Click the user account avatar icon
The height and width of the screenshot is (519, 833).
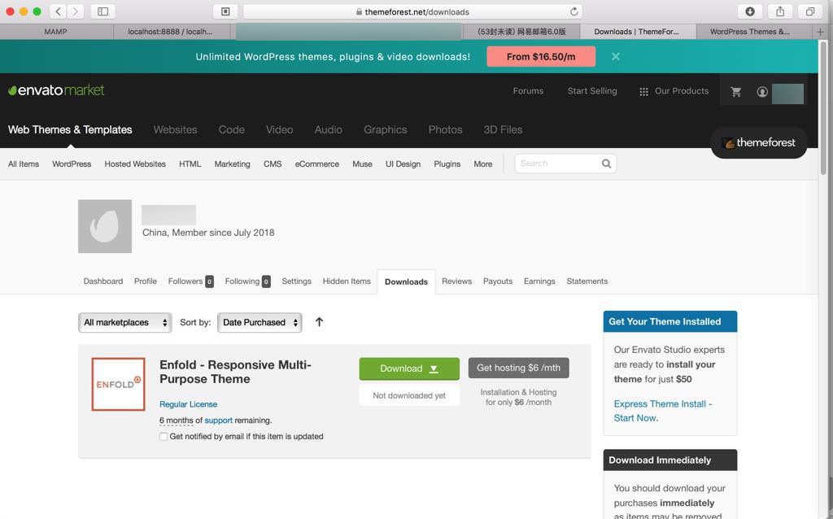(x=761, y=92)
